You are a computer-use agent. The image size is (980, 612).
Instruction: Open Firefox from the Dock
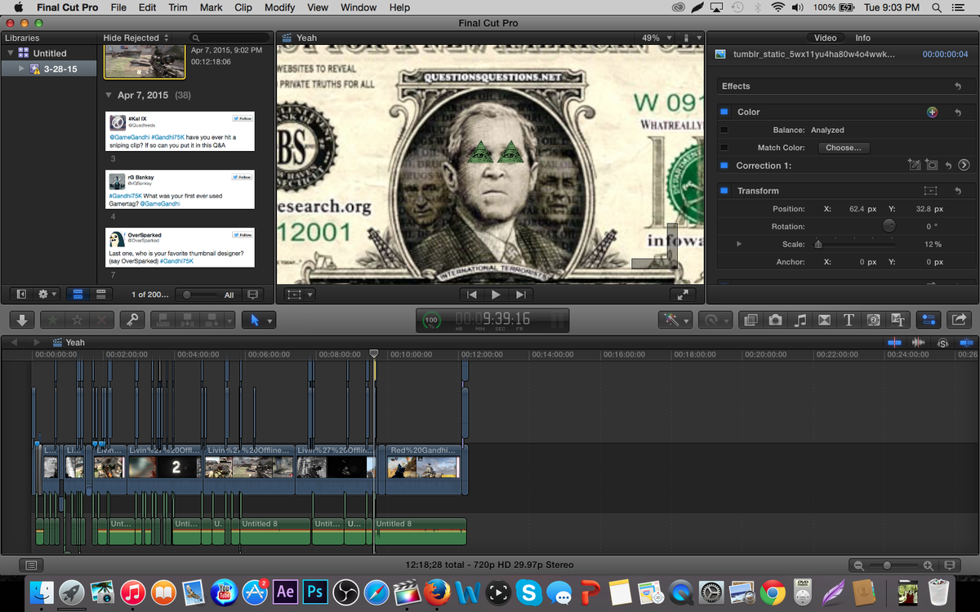pos(437,592)
